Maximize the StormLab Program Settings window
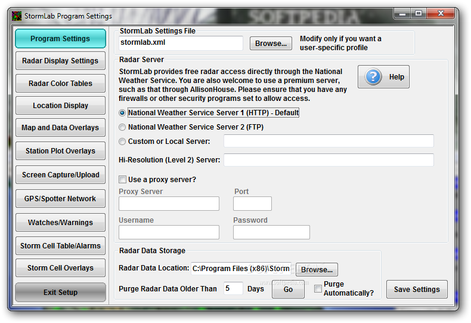The height and width of the screenshot is (323, 471). tap(419, 13)
